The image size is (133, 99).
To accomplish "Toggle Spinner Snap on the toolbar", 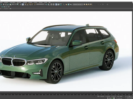I will point(32,4).
